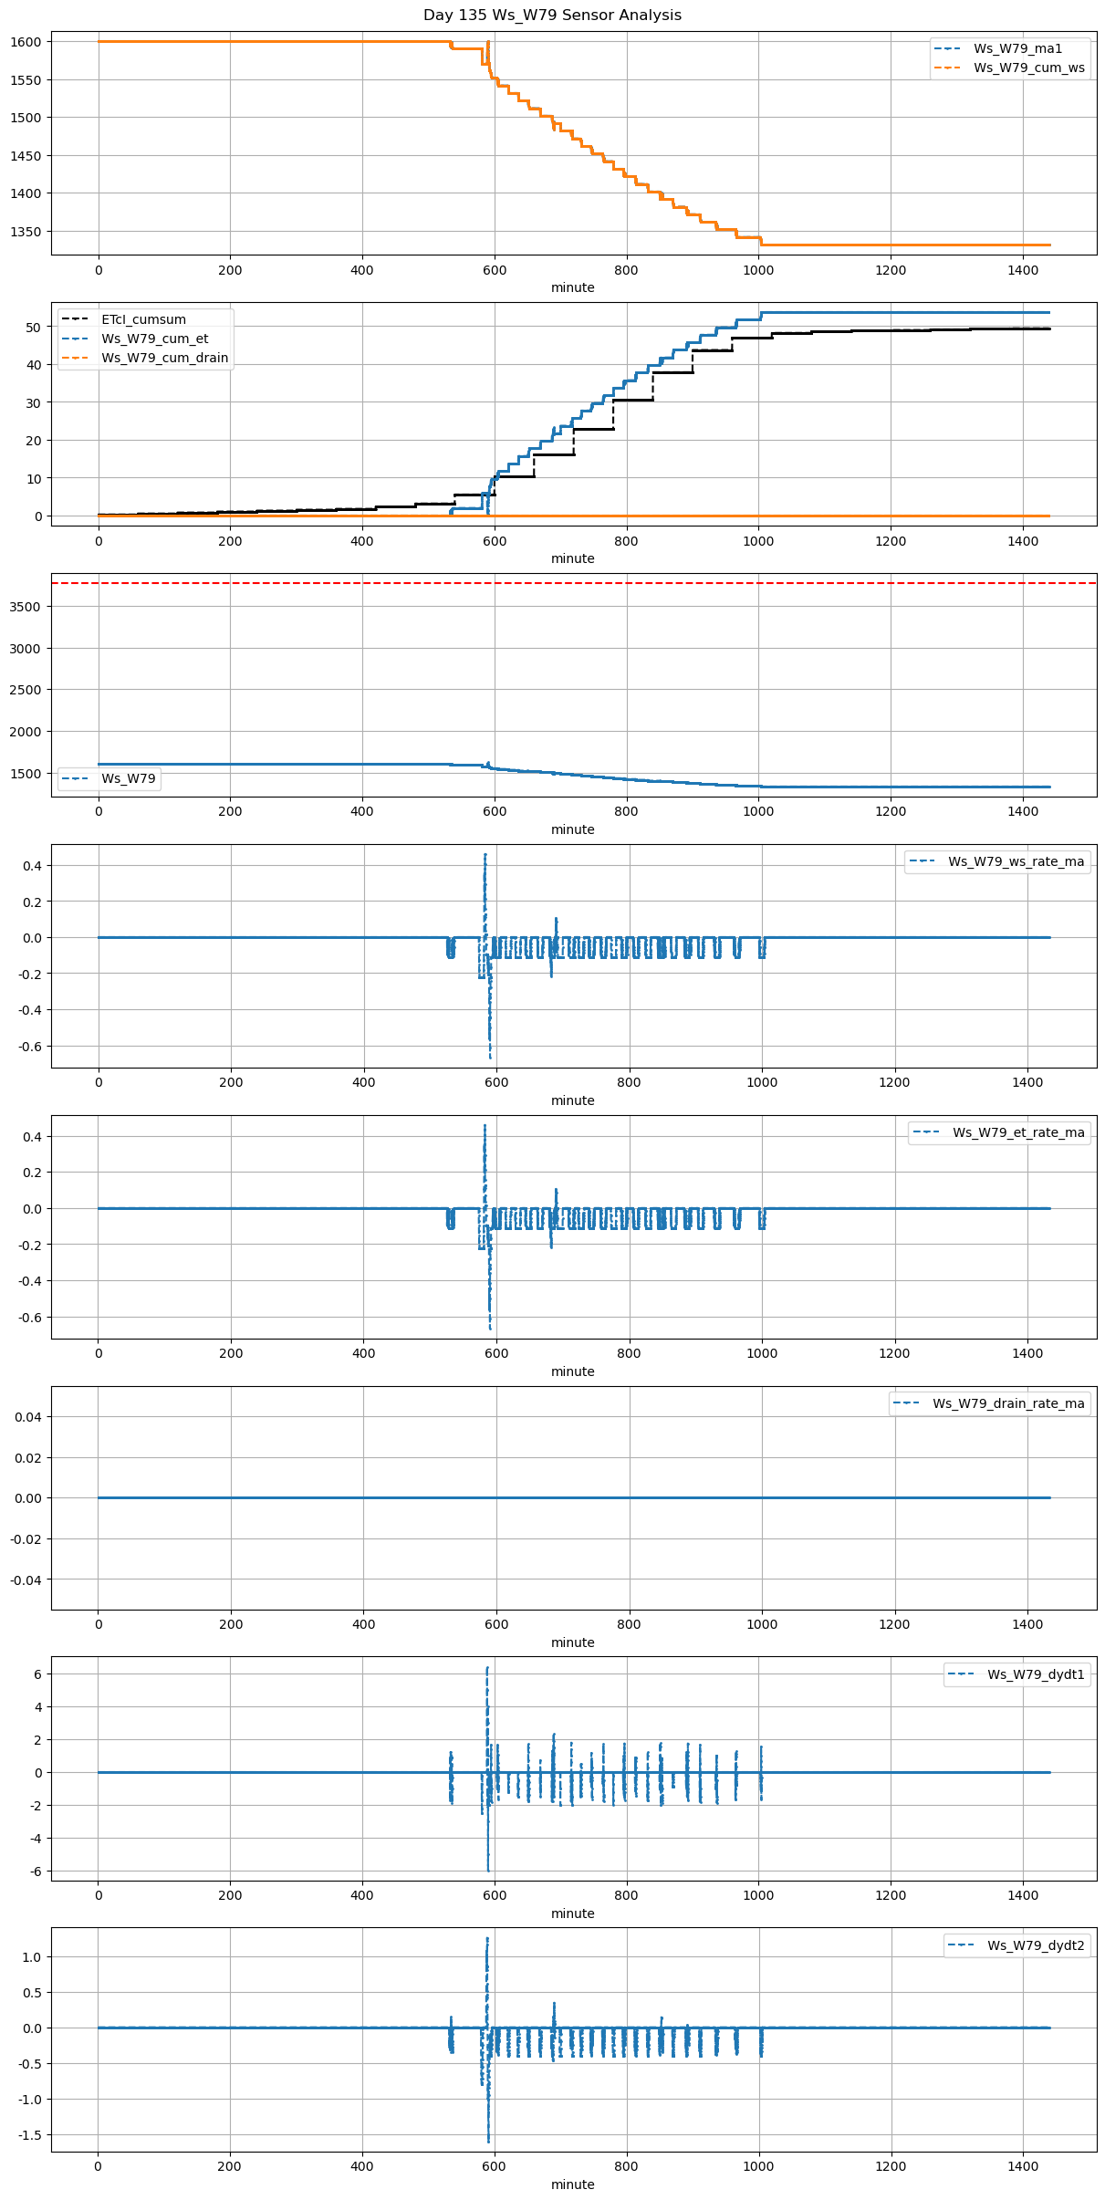Click the Ws_W79_cum_drain legend label
Image resolution: width=1105 pixels, height=2200 pixels.
(164, 358)
